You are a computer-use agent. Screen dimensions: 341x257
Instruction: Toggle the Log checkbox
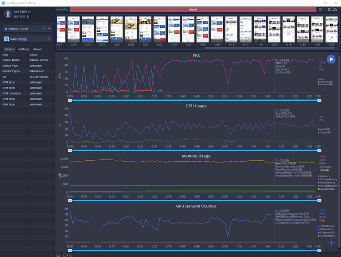point(65,255)
